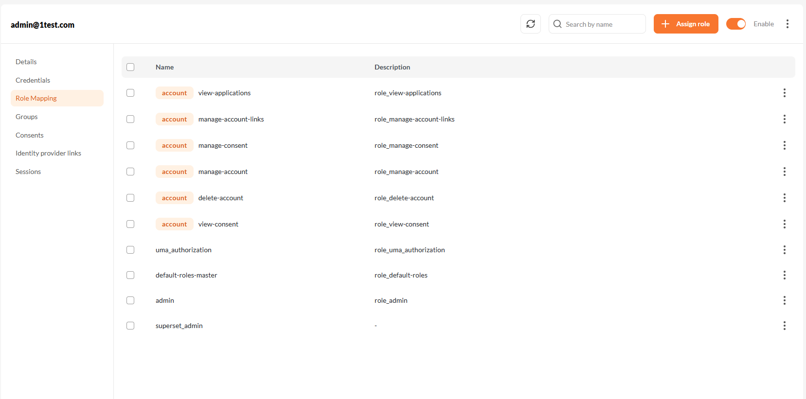Open the actions menu for the view-applications row
Viewport: 806px width, 399px height.
click(x=784, y=93)
